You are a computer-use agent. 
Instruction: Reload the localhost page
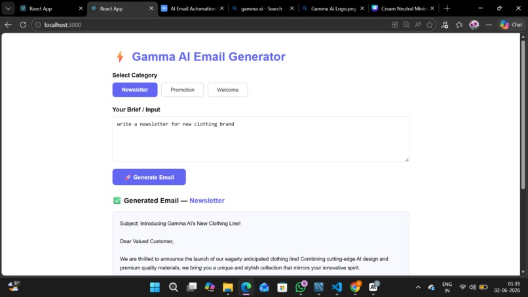point(23,25)
